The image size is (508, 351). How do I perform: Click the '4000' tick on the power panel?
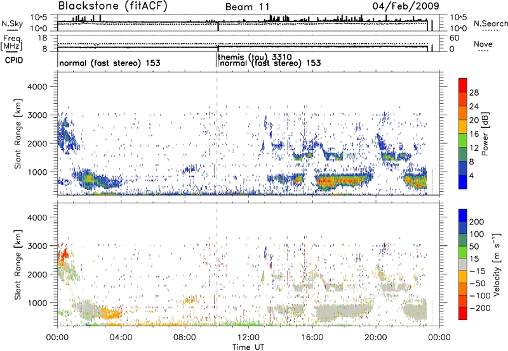pos(37,87)
